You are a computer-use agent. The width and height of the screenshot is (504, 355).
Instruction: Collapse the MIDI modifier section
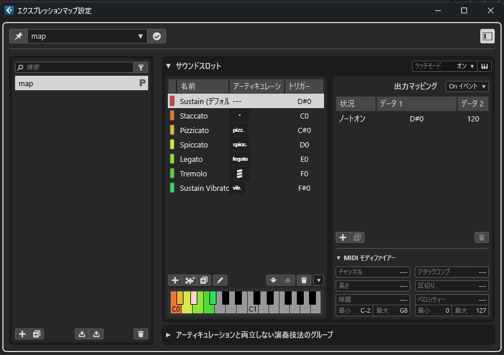point(339,257)
